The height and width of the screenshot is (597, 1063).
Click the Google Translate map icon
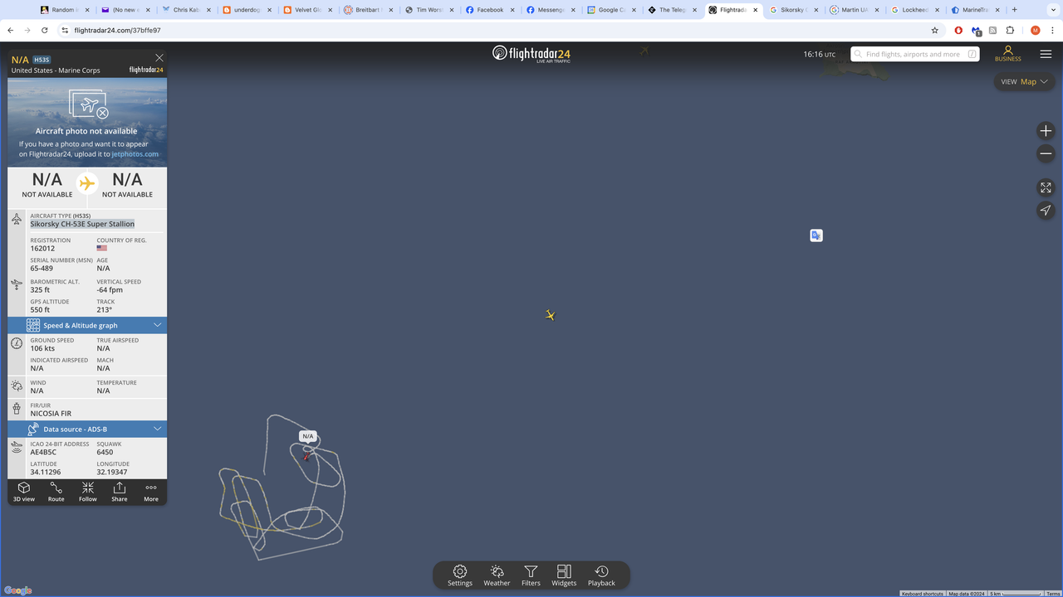pyautogui.click(x=816, y=235)
